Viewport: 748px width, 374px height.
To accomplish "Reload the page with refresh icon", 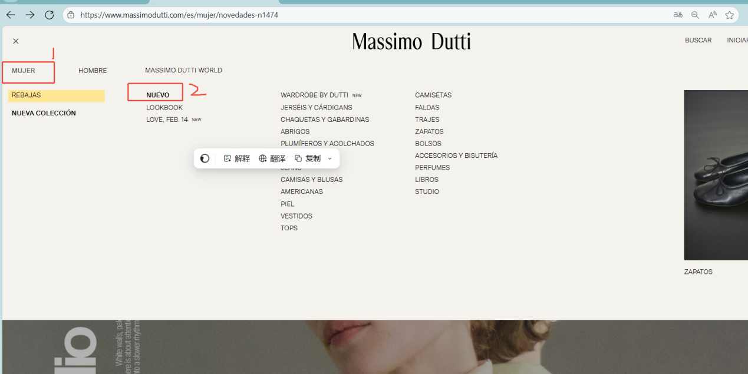I will pyautogui.click(x=50, y=15).
